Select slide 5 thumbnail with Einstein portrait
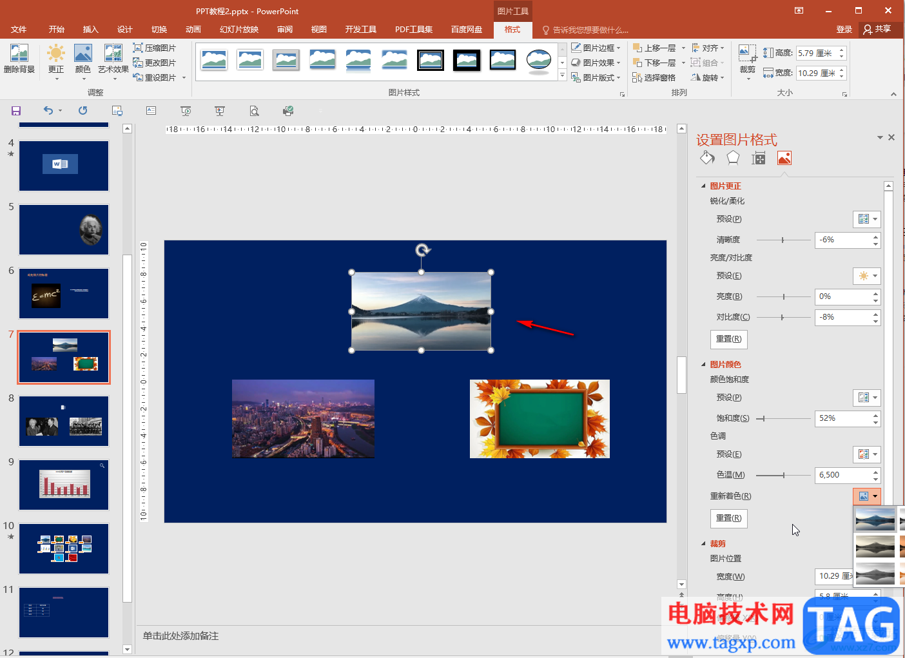 [x=64, y=229]
